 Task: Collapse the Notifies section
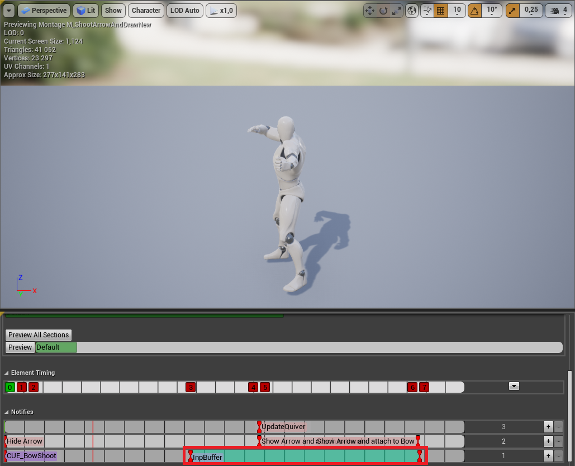click(x=7, y=412)
